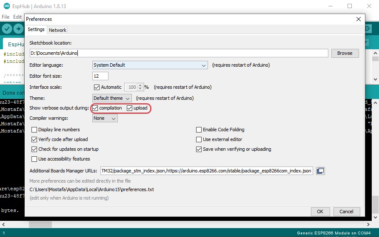379x237 pixels.
Task: Click console horizontal scrollbar right arrow
Action: click(368, 224)
